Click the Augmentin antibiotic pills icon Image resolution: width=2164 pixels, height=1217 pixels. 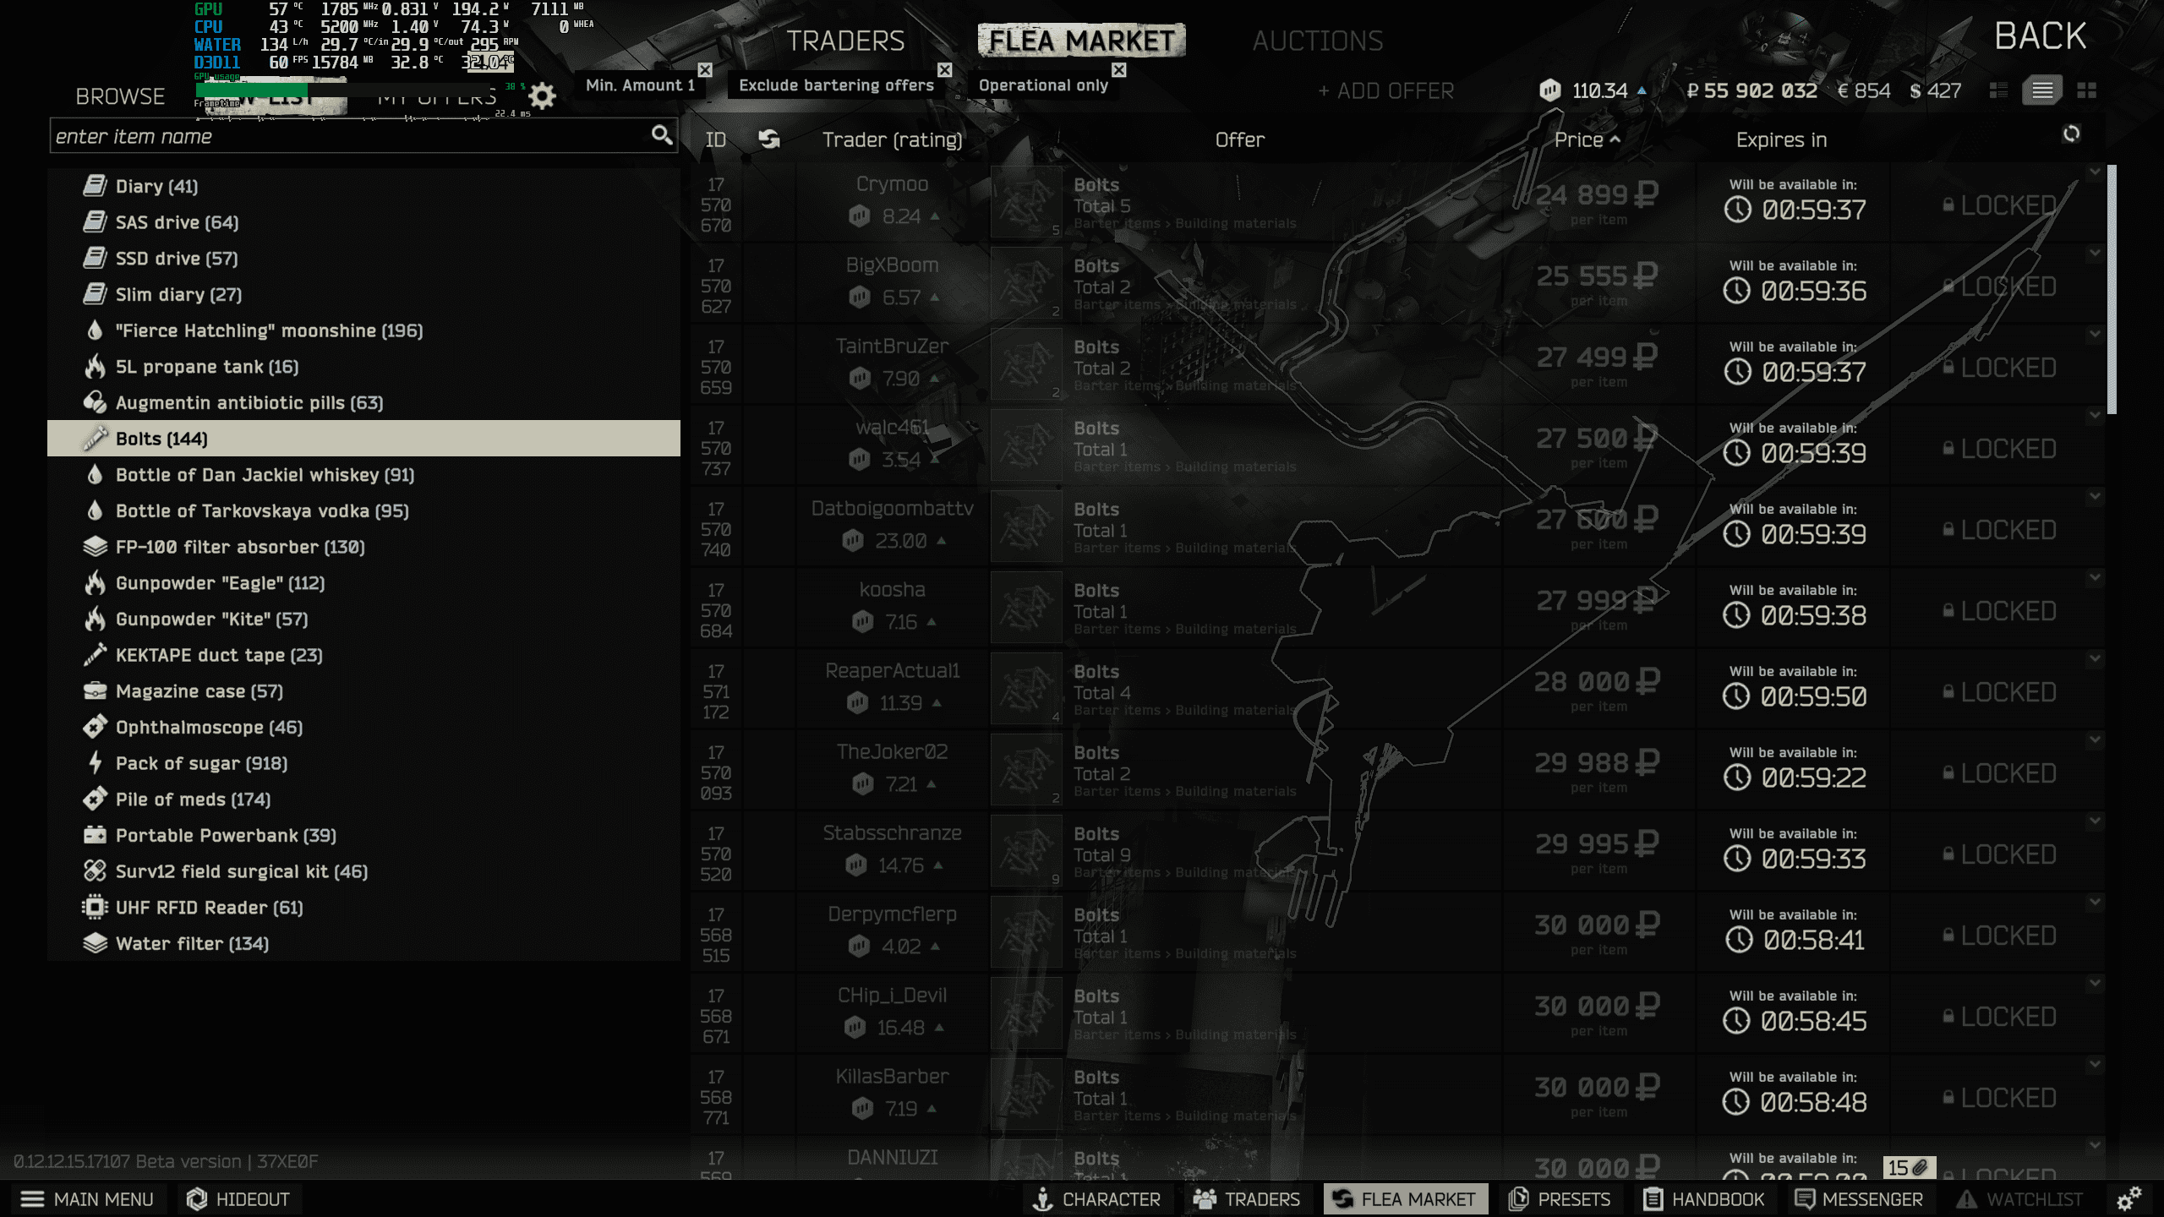click(95, 402)
